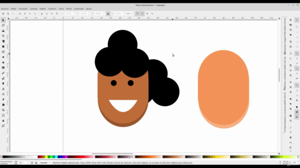Screen dimensions: 300x168
Task: Open the Camada menu
Action: coord(33,9)
